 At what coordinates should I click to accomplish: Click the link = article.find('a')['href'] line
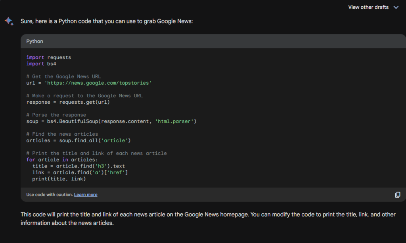click(80, 173)
